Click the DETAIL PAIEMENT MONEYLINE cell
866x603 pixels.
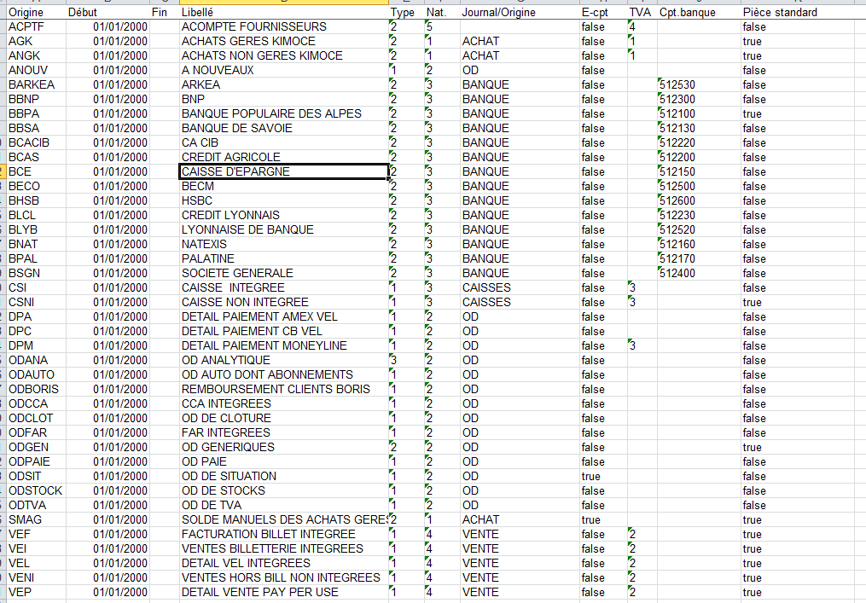click(x=264, y=345)
